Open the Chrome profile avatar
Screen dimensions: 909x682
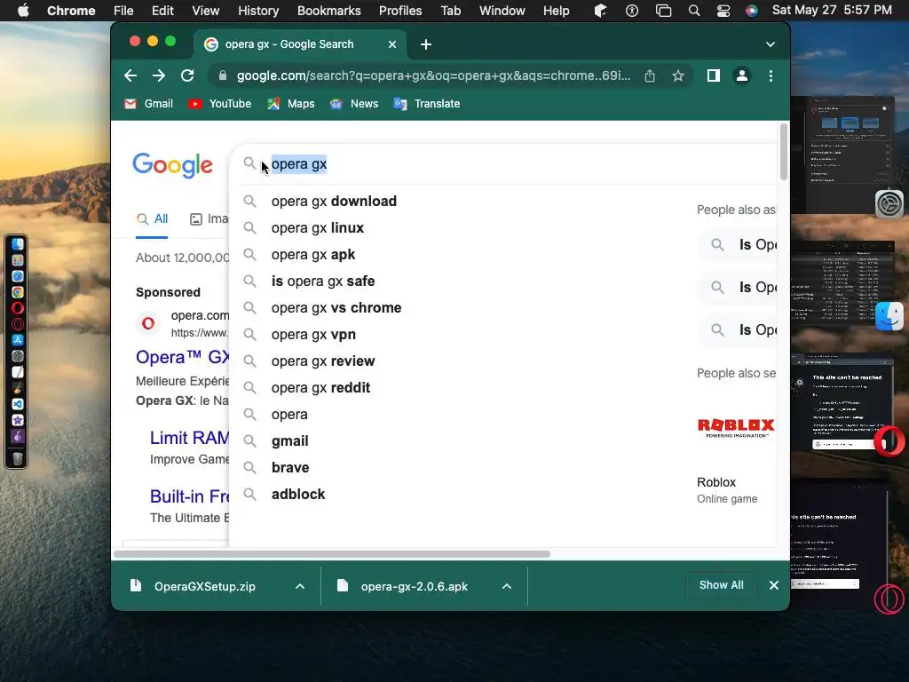[741, 75]
